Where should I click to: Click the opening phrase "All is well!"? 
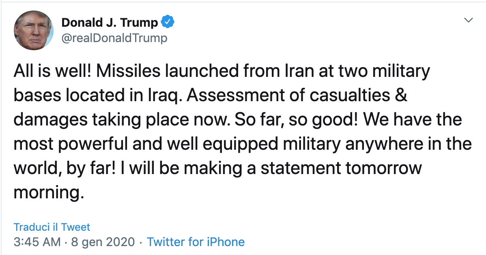pos(53,71)
